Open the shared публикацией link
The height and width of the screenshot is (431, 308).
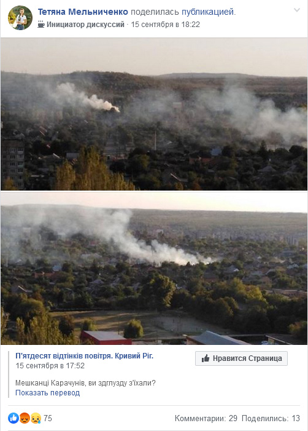pyautogui.click(x=207, y=12)
